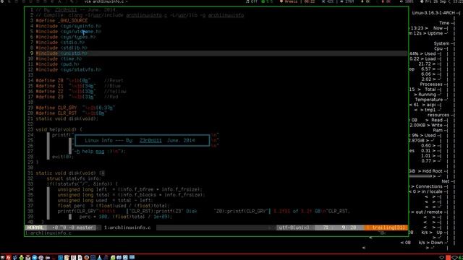Click the orange trailing[31] warning segment

point(386,227)
